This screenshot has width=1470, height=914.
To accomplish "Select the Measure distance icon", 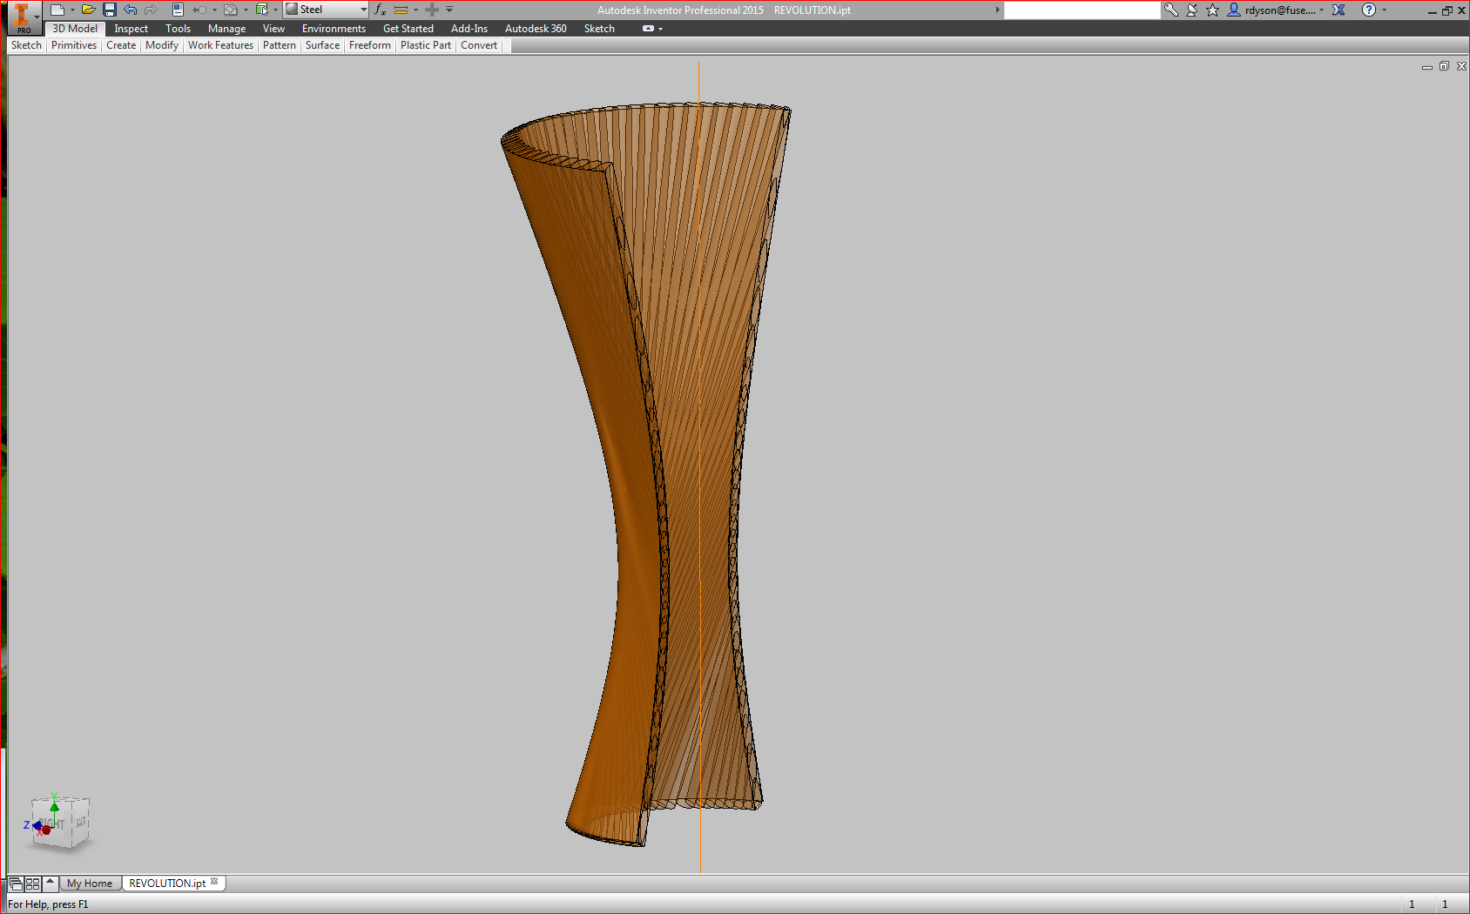I will point(402,10).
